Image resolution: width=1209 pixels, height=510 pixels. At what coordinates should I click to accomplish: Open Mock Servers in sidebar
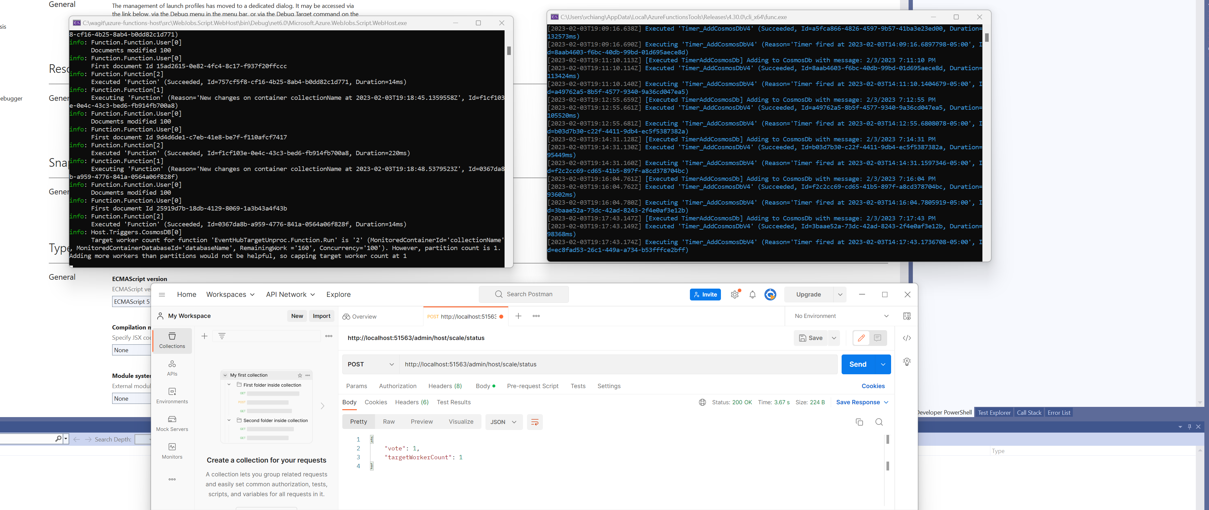click(172, 423)
